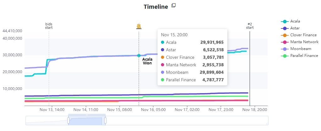Click the lavender Moonbeam legend marker
This screenshot has height=131, width=321.
click(285, 49)
